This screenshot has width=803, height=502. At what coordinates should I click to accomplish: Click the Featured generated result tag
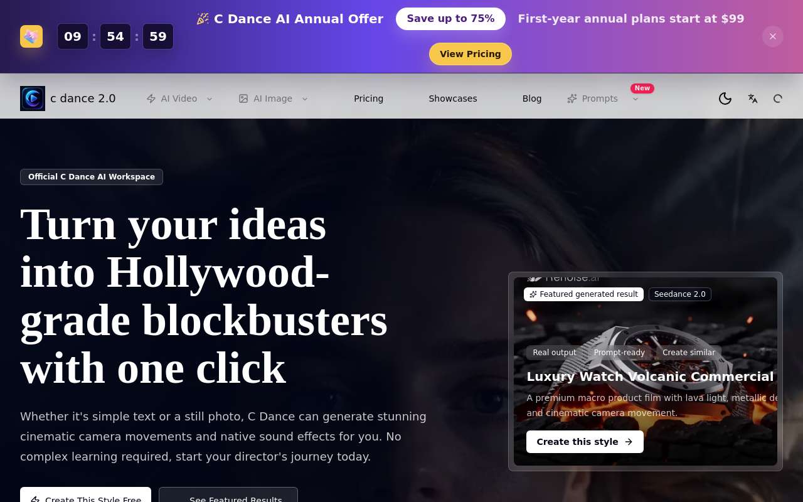click(x=583, y=294)
